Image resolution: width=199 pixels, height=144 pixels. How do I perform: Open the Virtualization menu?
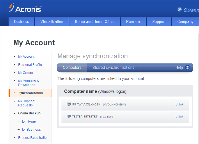tap(52, 22)
